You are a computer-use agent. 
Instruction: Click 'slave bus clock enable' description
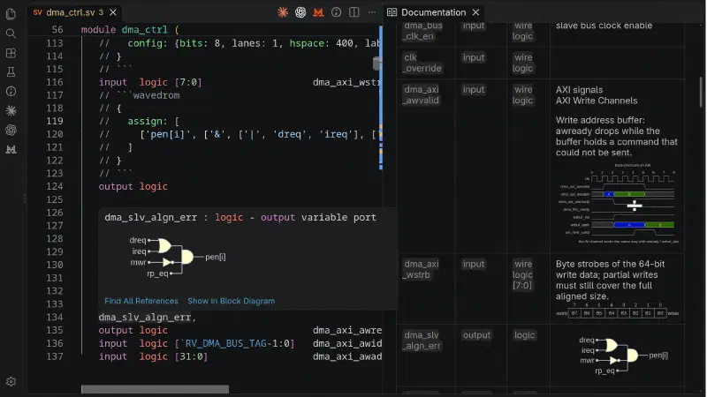604,26
